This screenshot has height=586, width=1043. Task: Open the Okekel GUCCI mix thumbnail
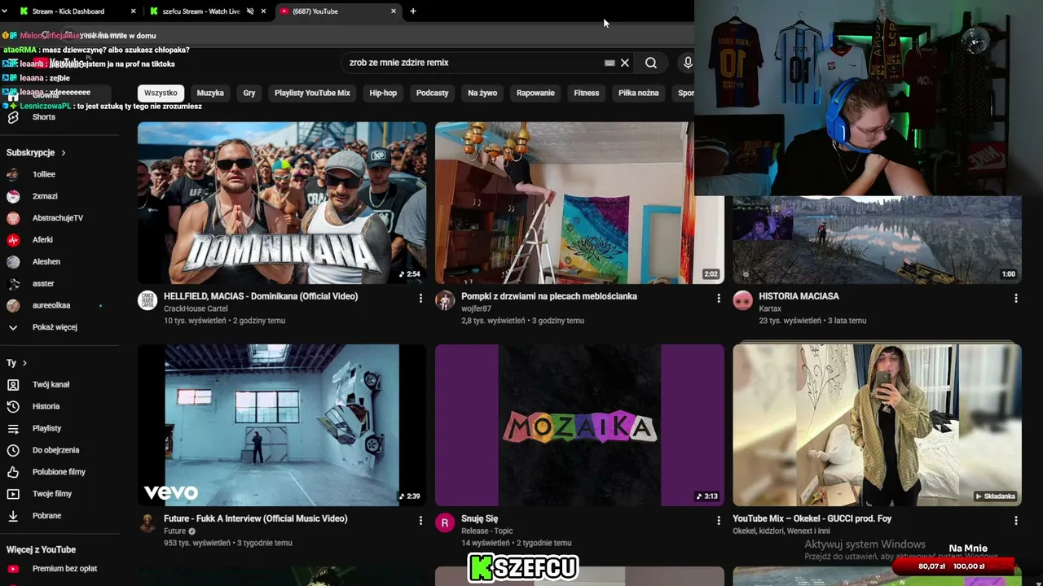877,425
